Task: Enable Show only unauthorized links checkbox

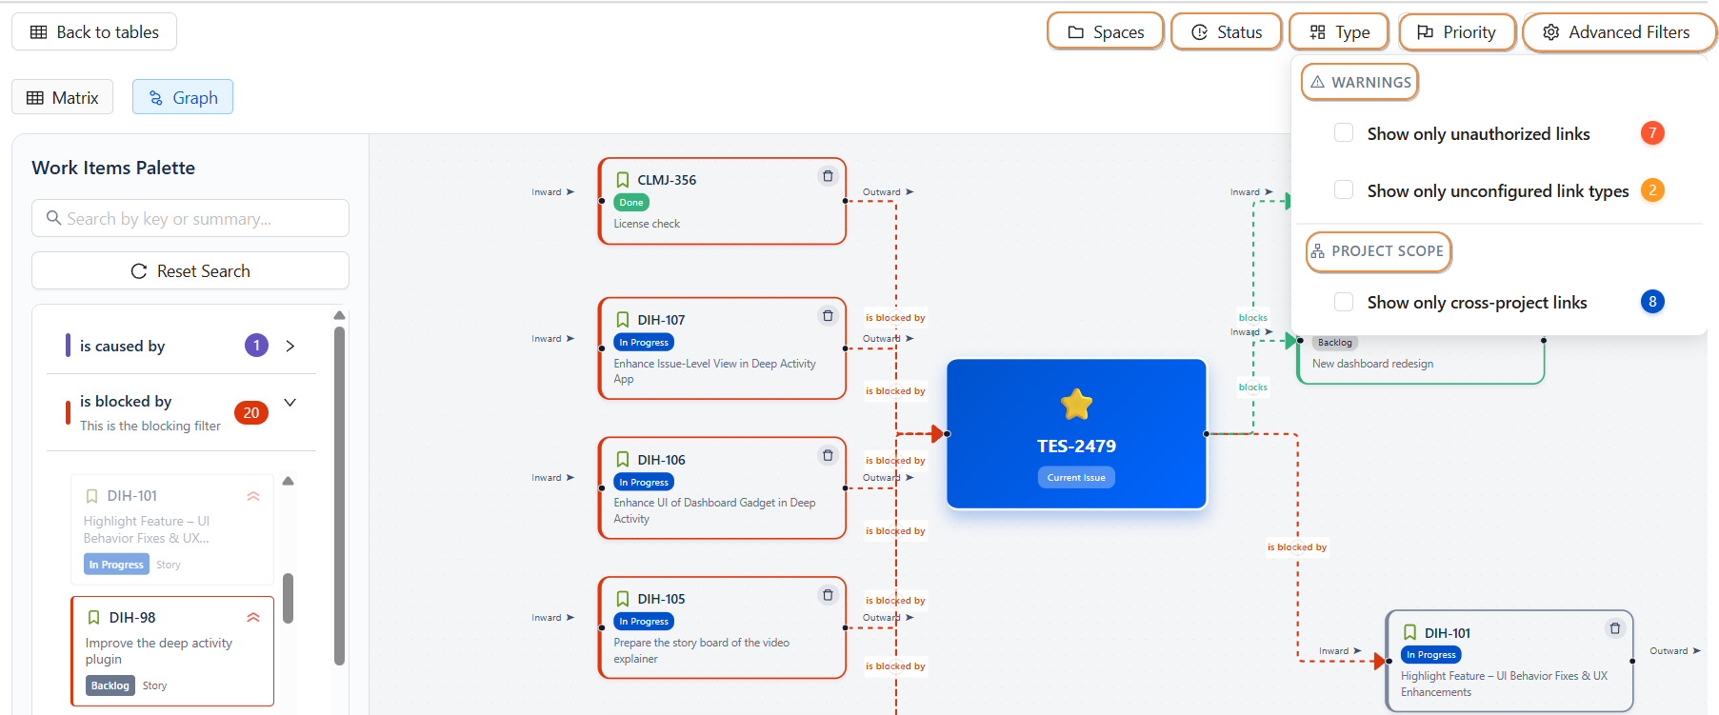Action: [1344, 133]
